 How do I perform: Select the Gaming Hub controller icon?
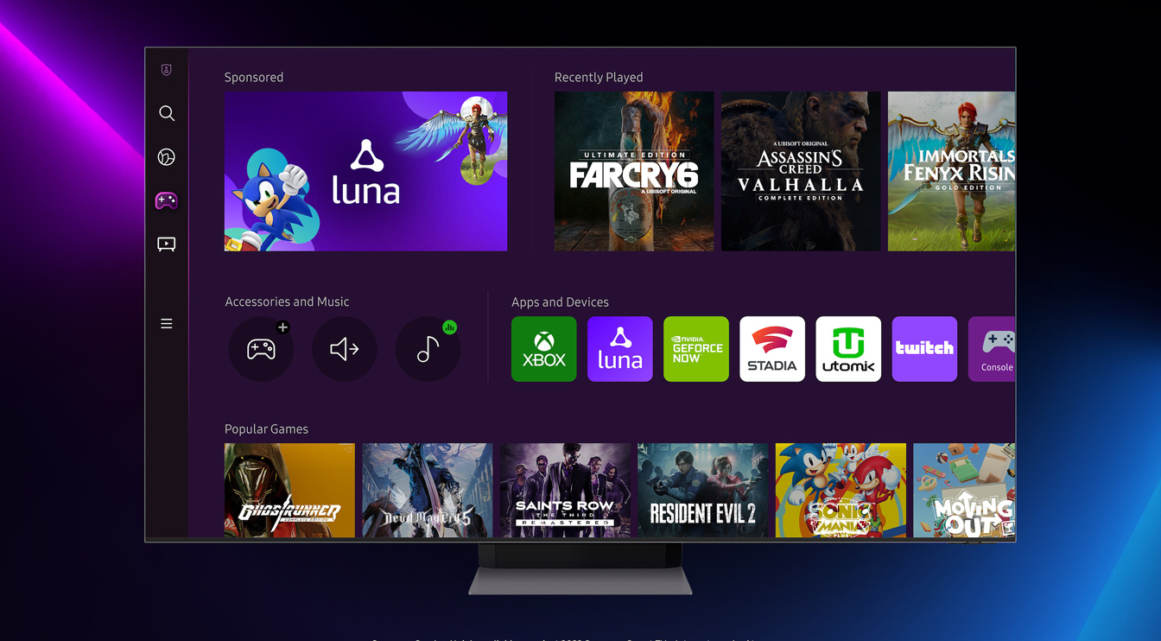(167, 200)
